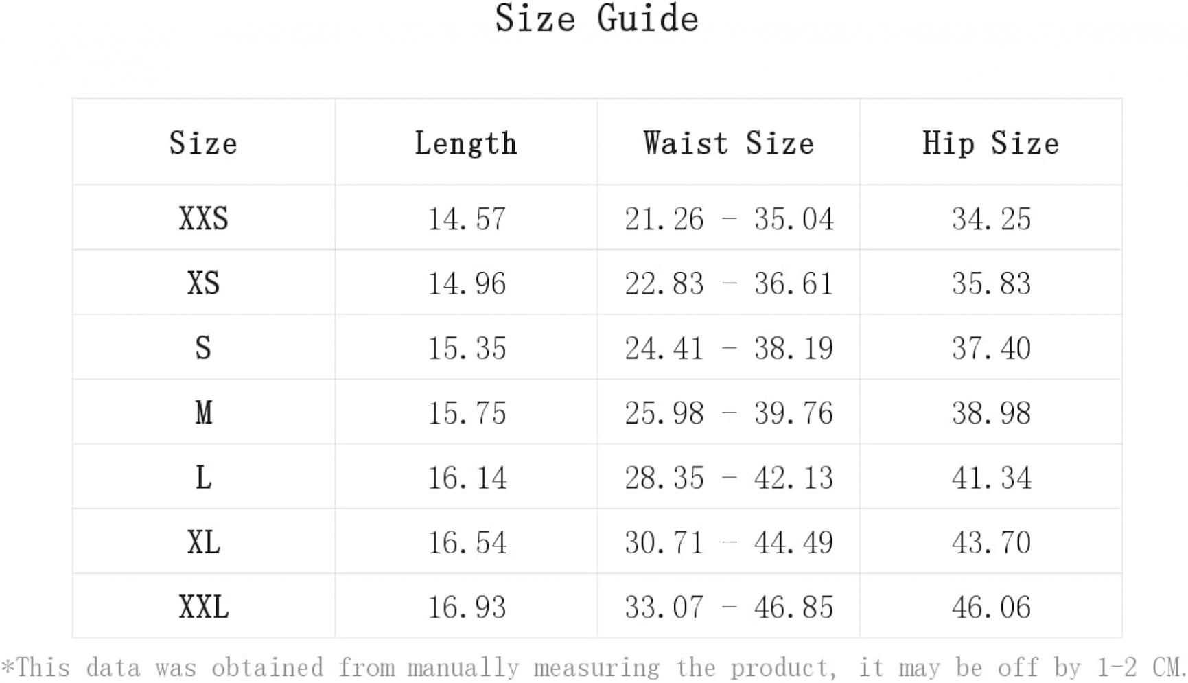Select hip size value 43.70
Image resolution: width=1188 pixels, height=683 pixels.
991,542
